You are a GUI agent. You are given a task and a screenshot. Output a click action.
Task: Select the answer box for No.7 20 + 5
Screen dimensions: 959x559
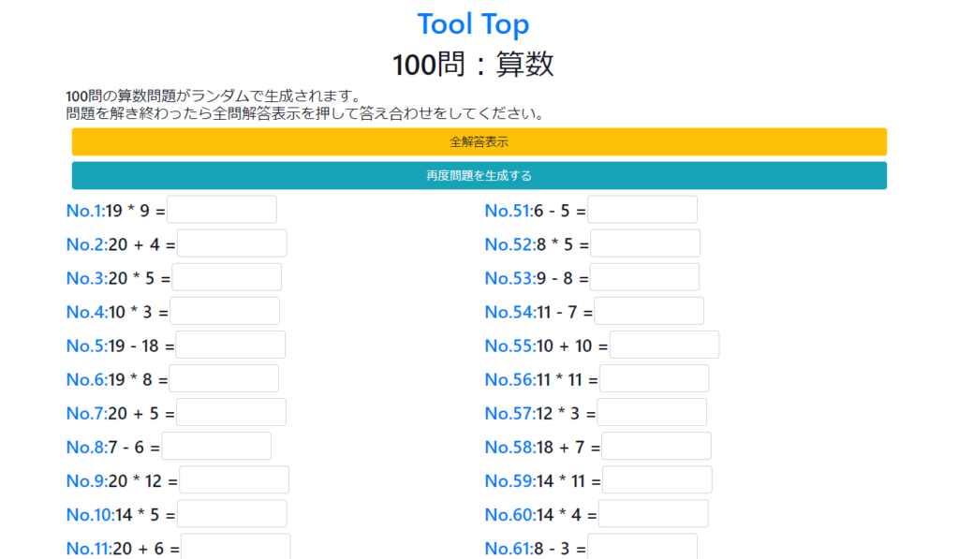pyautogui.click(x=231, y=412)
